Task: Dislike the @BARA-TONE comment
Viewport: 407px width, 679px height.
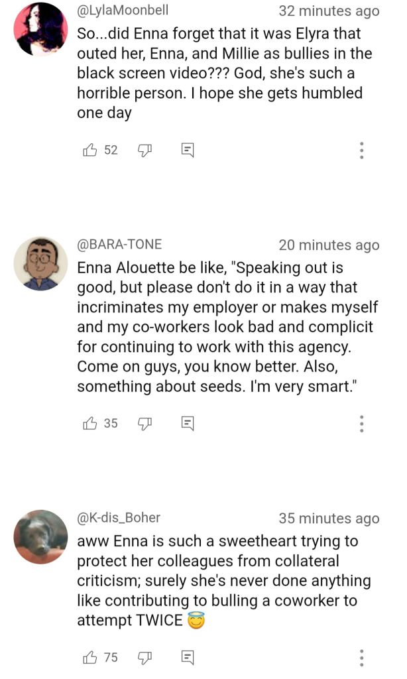Action: point(145,423)
